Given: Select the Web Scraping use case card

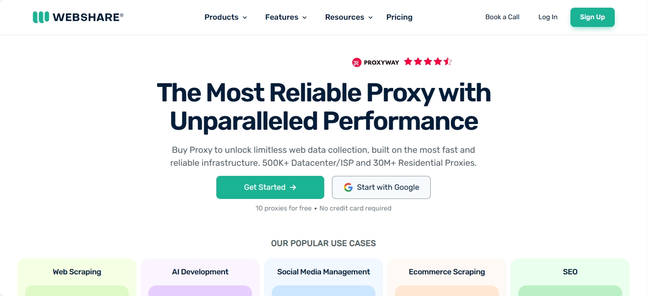Looking at the screenshot, I should pyautogui.click(x=77, y=277).
